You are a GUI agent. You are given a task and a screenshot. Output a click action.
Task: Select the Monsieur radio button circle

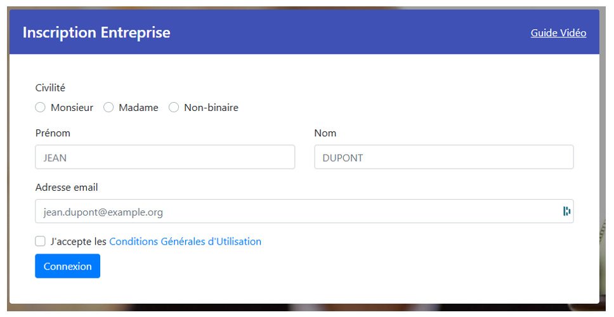41,108
